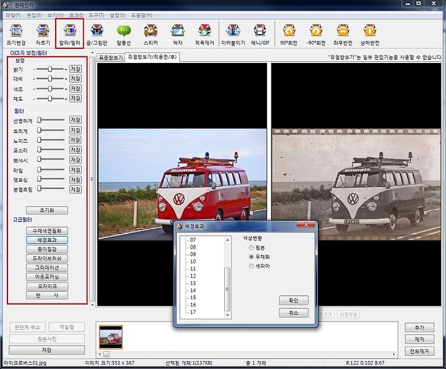The height and width of the screenshot is (369, 446).
Task: Select background item 15 in list
Action: 193,297
